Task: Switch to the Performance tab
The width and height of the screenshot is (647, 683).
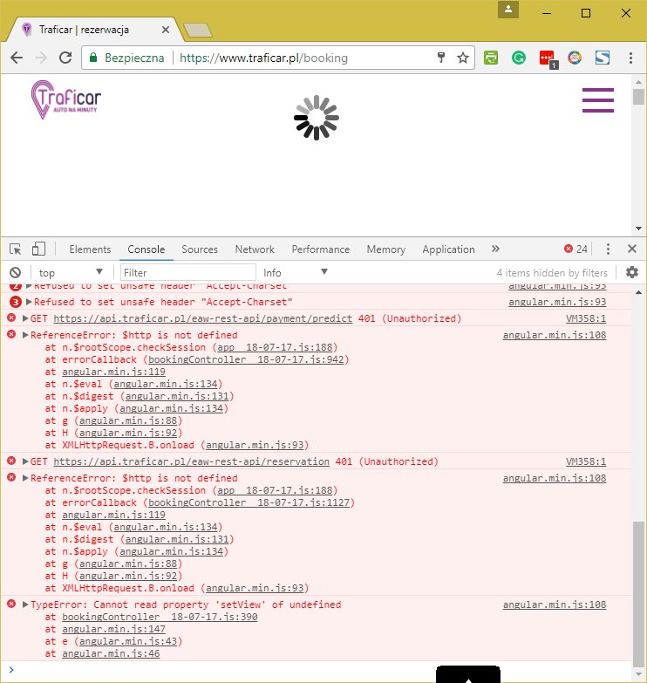Action: pyautogui.click(x=321, y=249)
